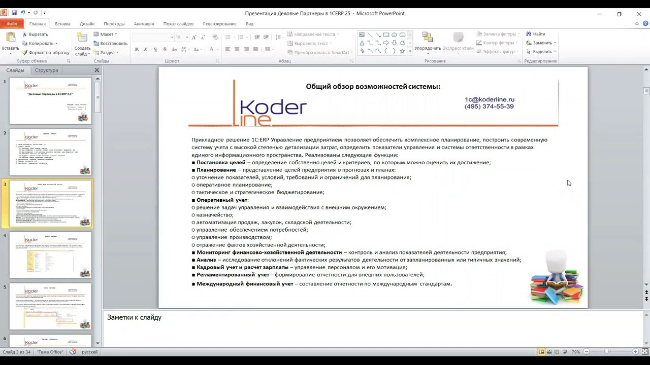Click the Increase indent level icon

pyautogui.click(x=266, y=37)
